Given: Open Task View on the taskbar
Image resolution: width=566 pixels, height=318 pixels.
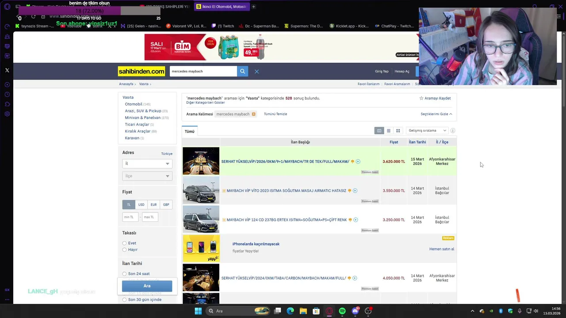Looking at the screenshot, I should click(x=277, y=311).
